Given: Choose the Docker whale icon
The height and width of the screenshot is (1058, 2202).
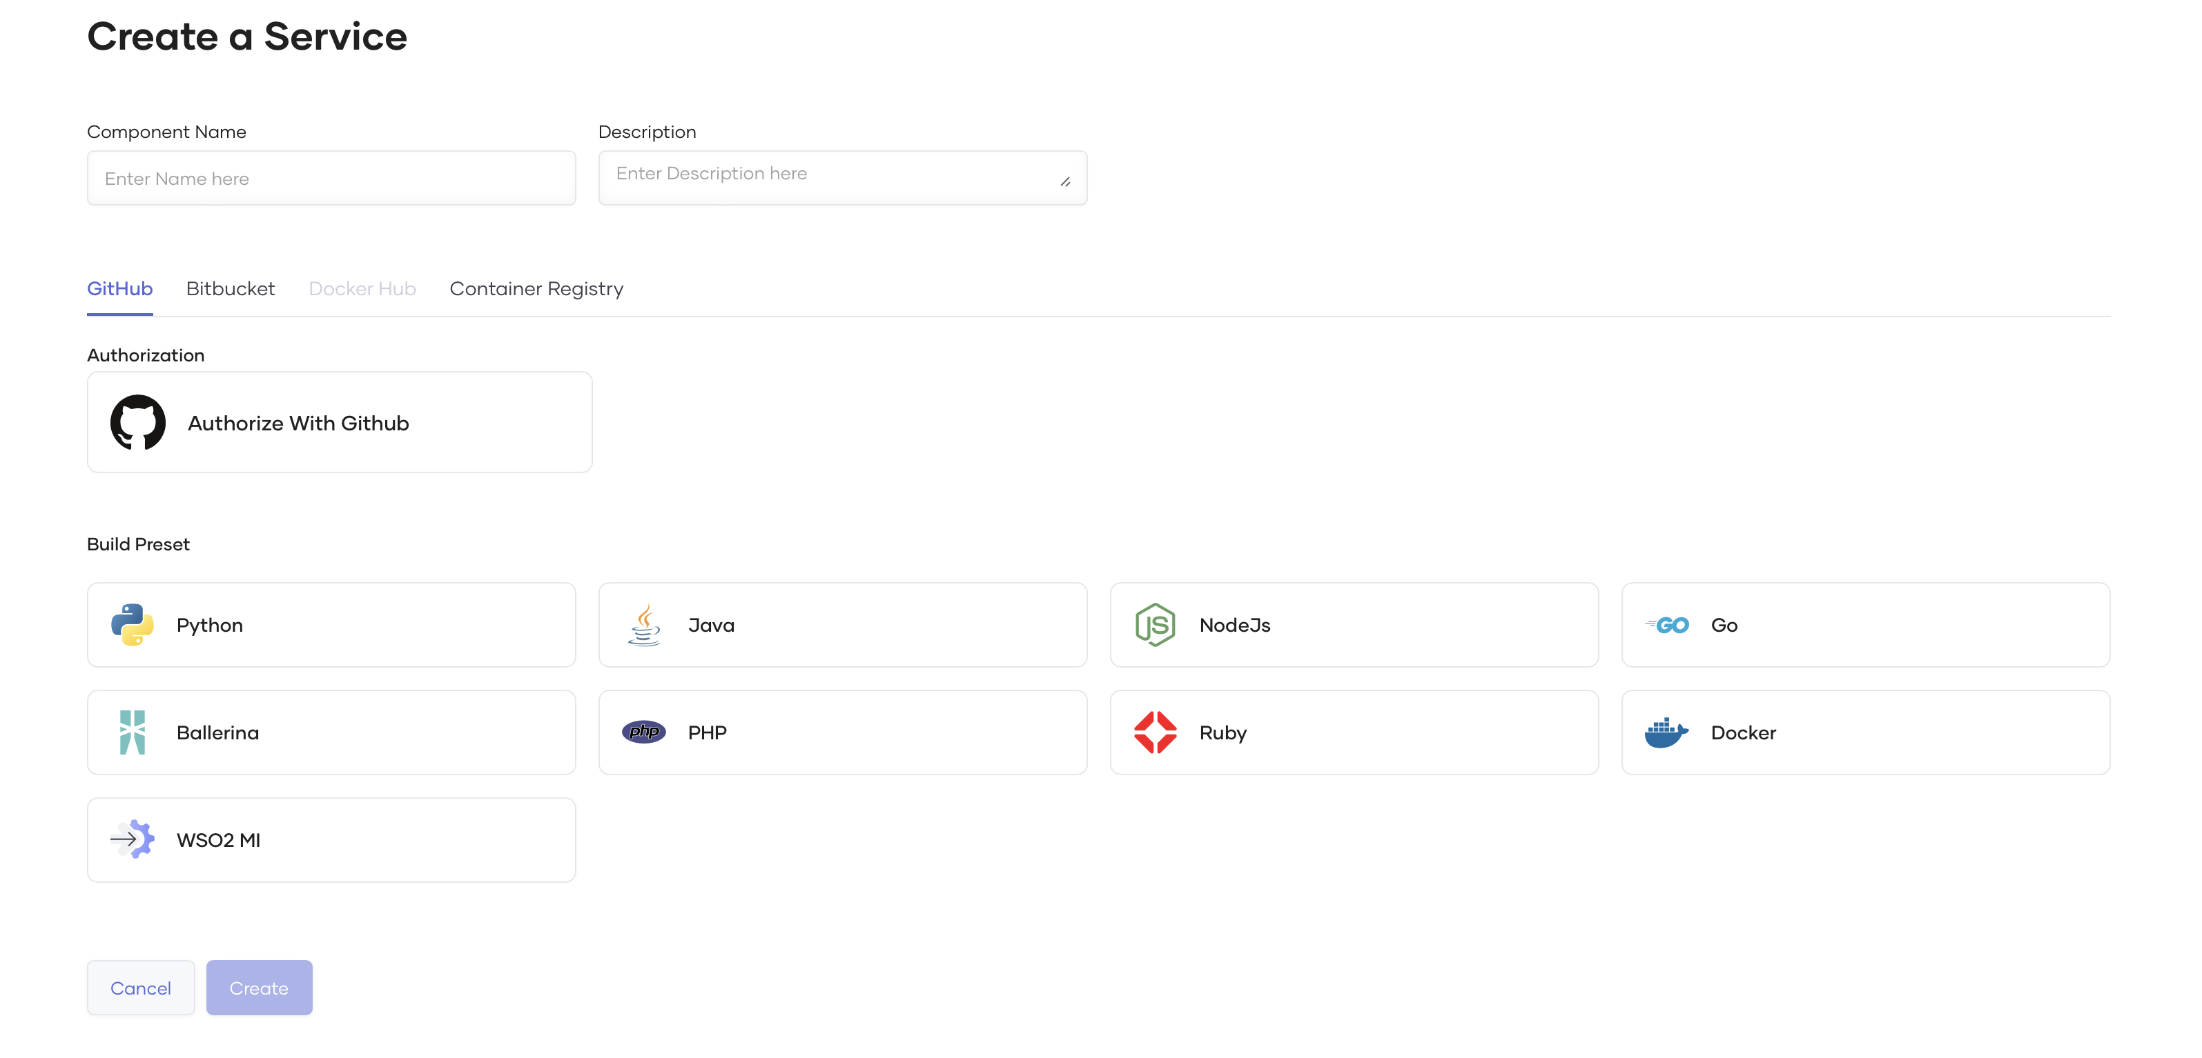Looking at the screenshot, I should [x=1666, y=732].
